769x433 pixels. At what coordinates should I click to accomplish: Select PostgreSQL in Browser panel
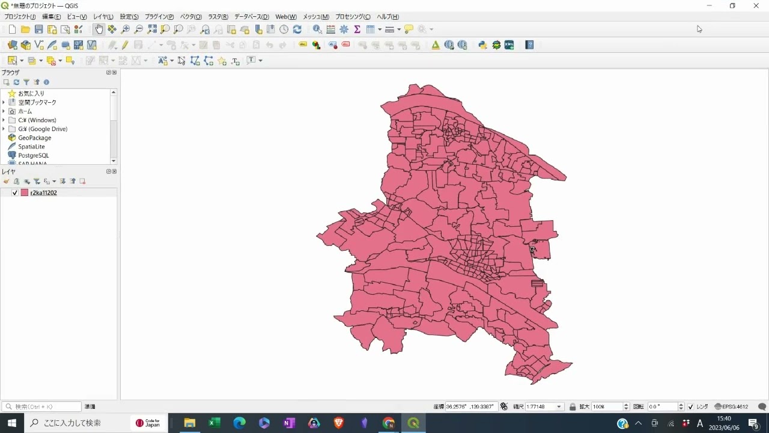point(33,155)
